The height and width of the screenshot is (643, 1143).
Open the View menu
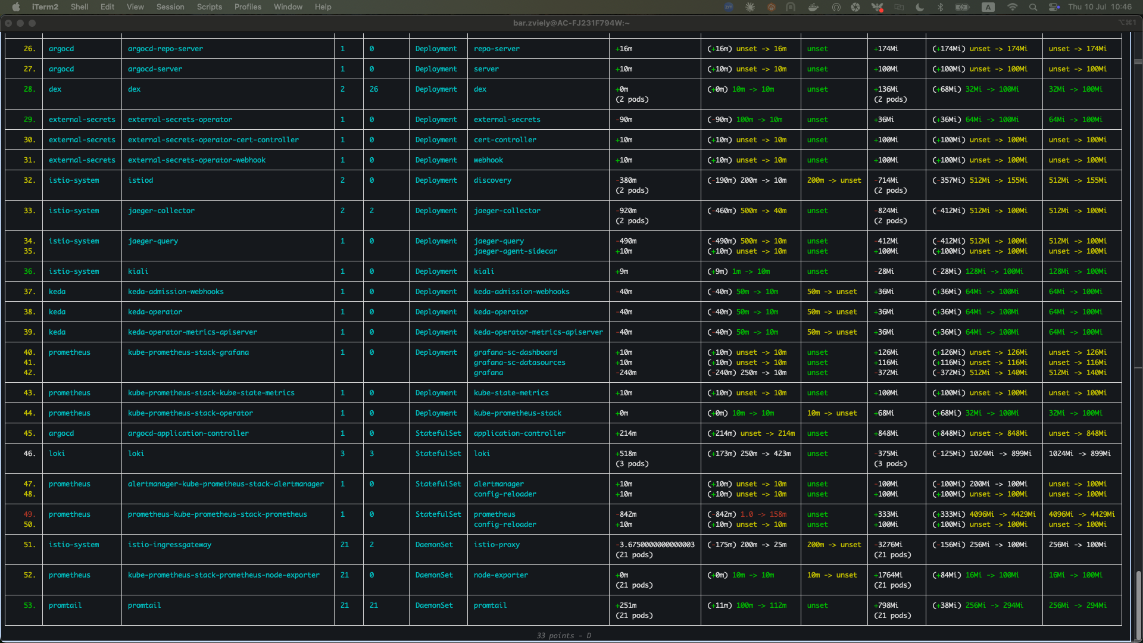(x=135, y=7)
